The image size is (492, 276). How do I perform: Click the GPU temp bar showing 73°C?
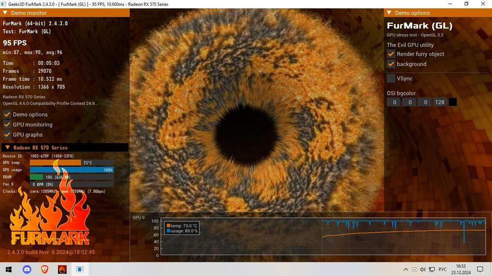[x=71, y=163]
